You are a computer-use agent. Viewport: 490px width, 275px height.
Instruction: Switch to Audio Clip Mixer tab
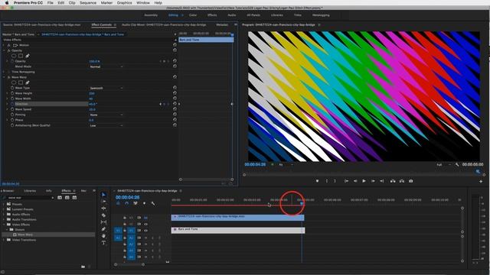point(164,24)
